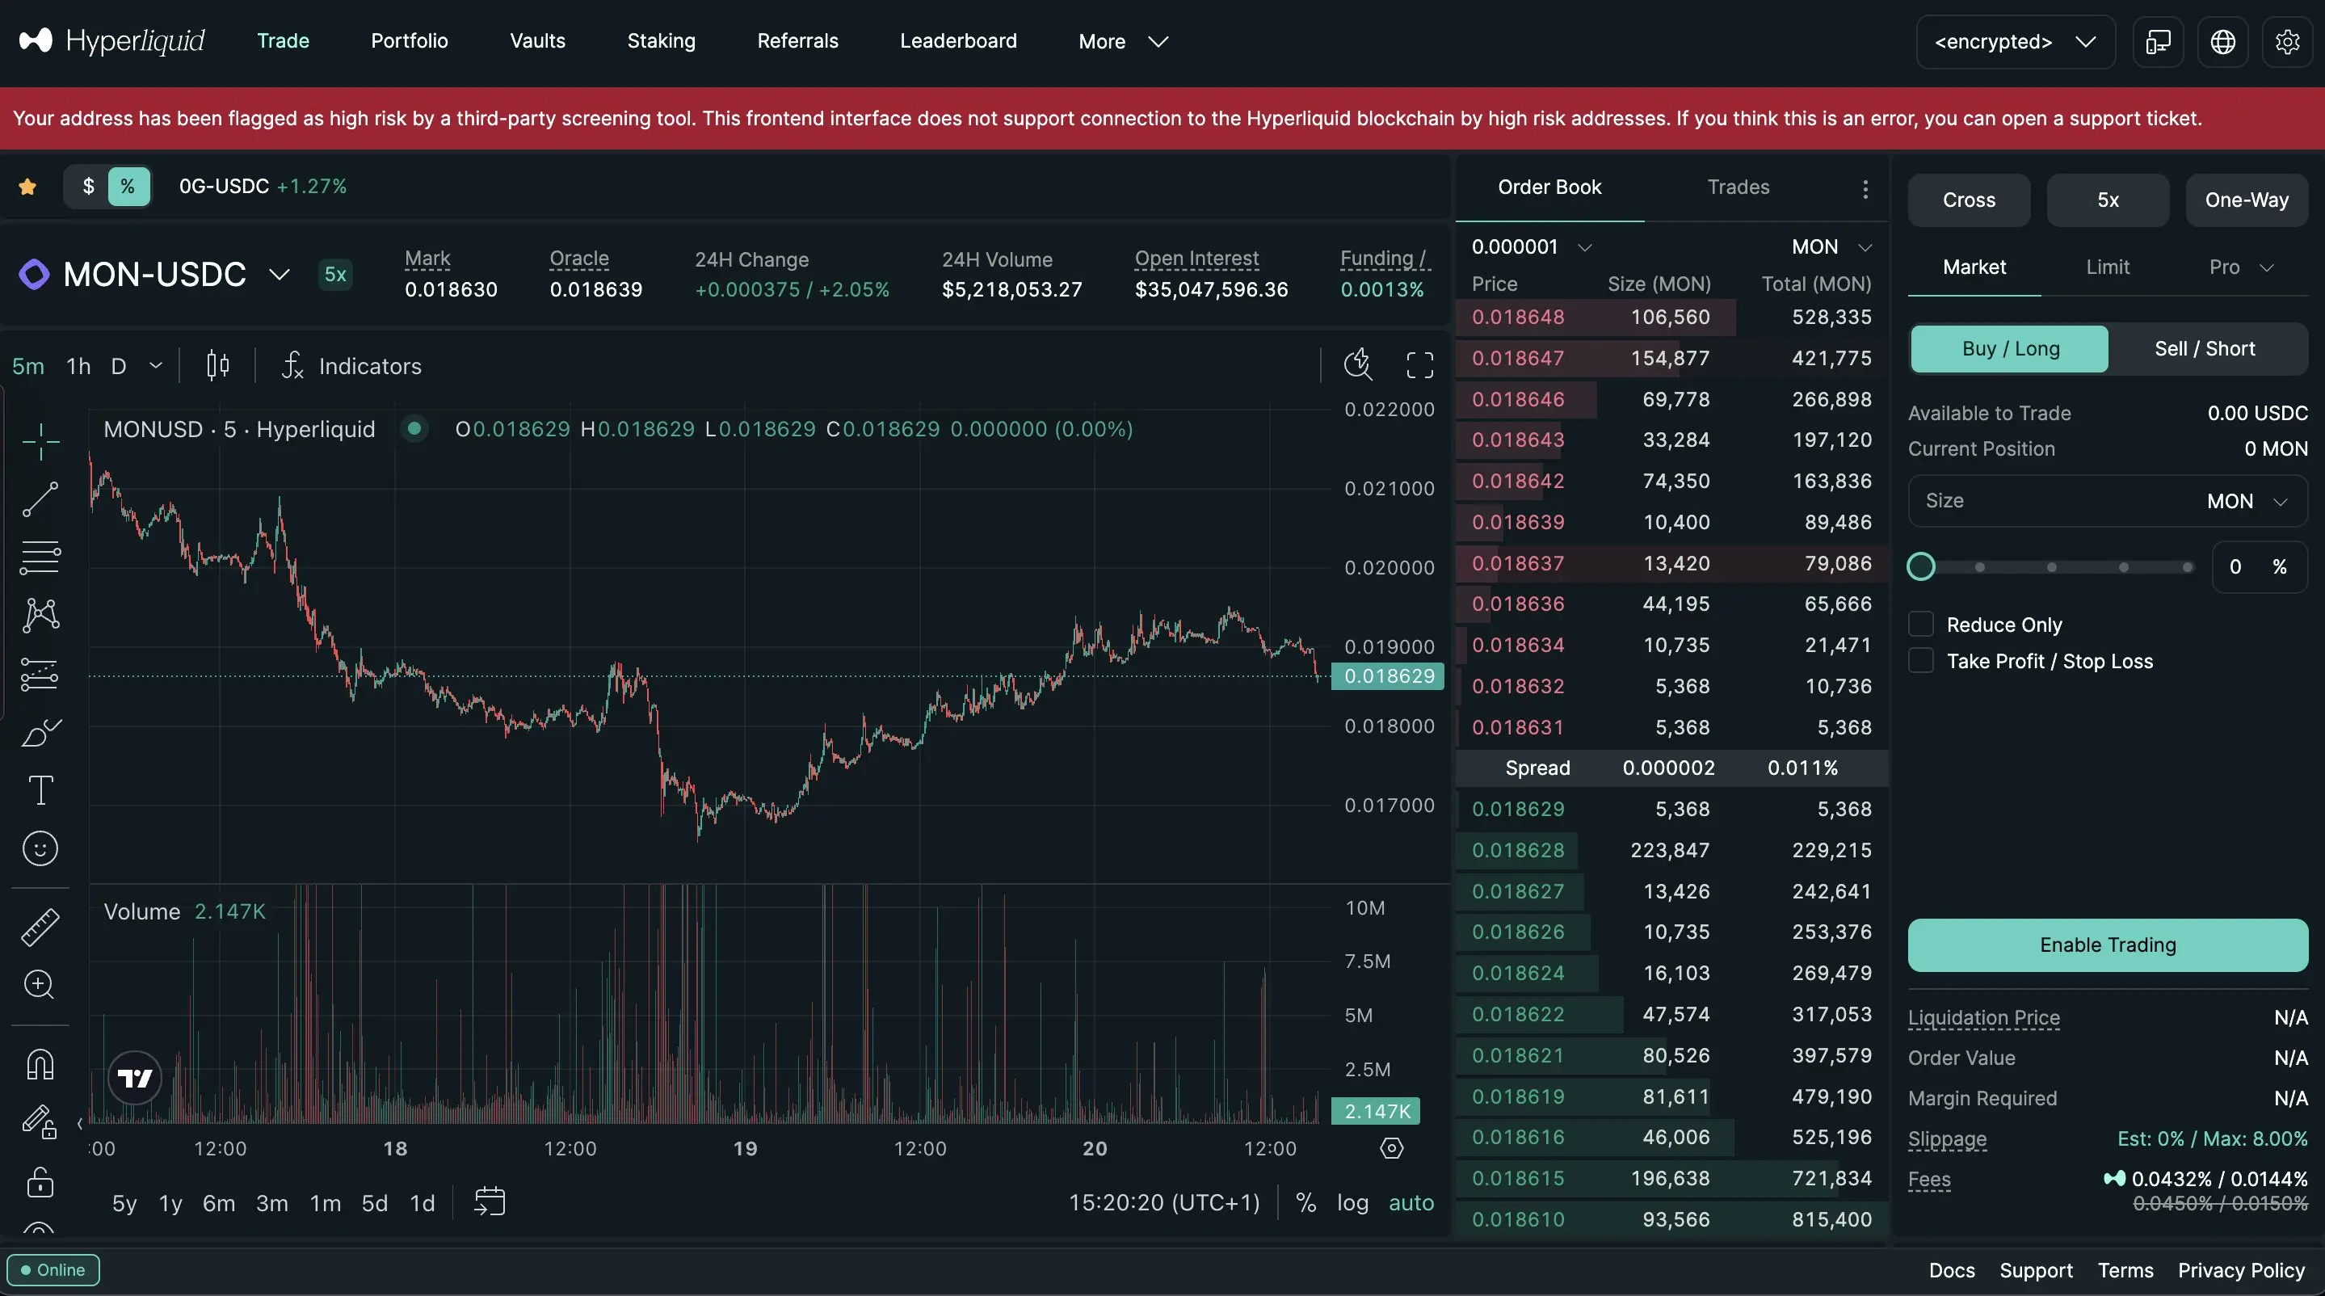This screenshot has height=1296, width=2325.
Task: Switch to Sell / Short side
Action: (x=2204, y=348)
